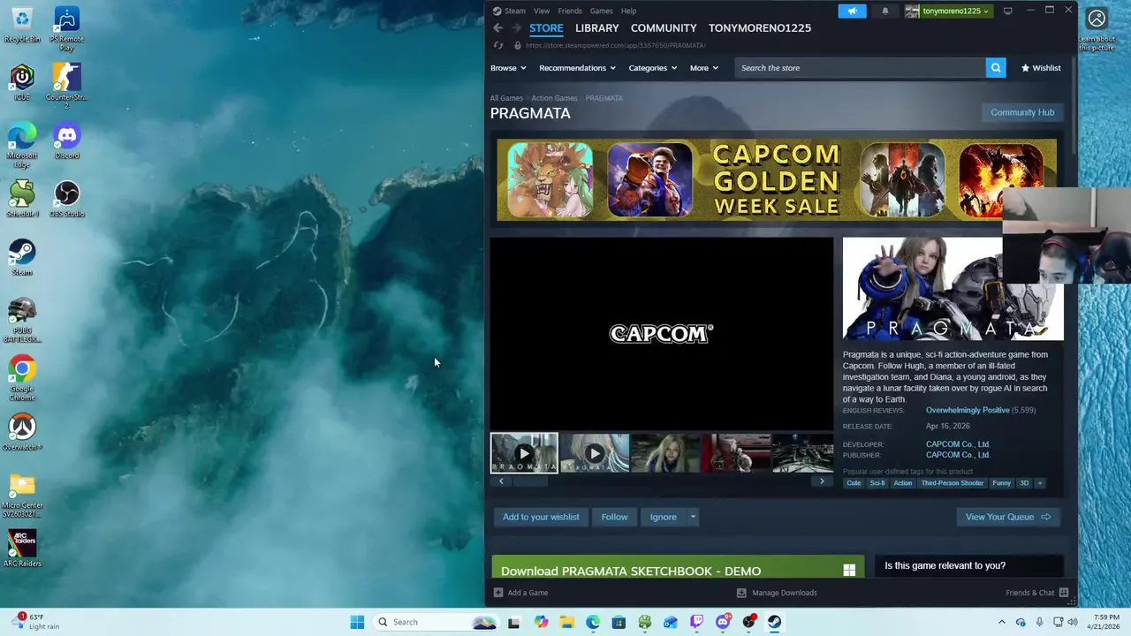Open the Steam menu in the menu bar

[x=509, y=11]
